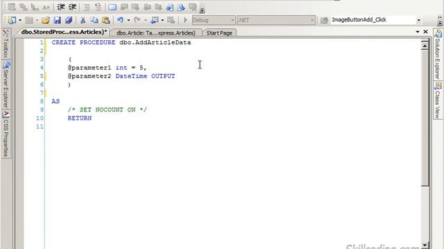Click the Redo icon
The width and height of the screenshot is (444, 249).
tap(137, 20)
